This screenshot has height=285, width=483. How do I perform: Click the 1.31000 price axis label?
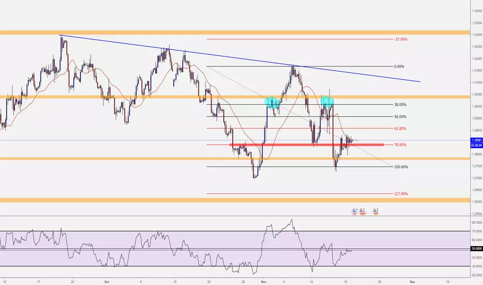click(x=477, y=82)
